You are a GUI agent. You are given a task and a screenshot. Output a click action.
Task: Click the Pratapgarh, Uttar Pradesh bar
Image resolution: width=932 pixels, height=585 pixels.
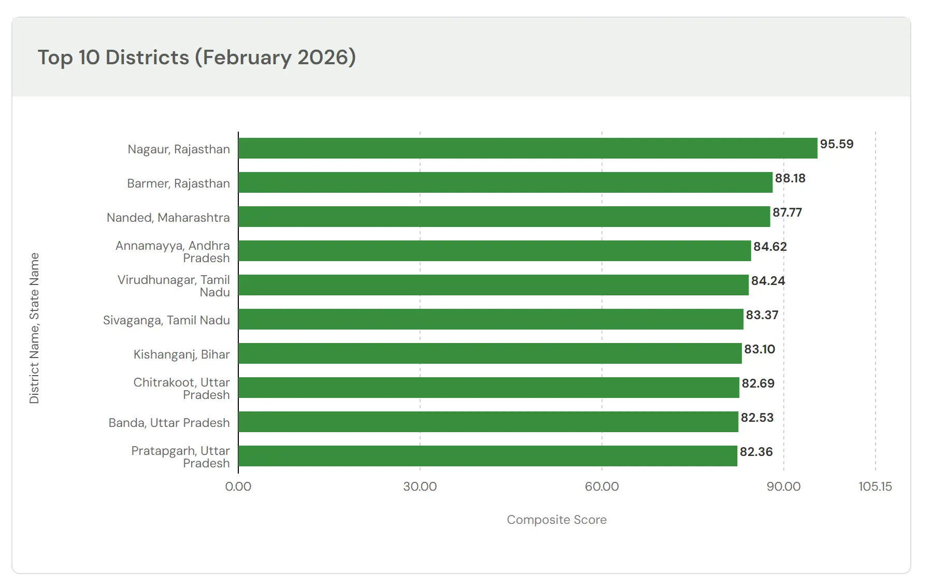487,456
